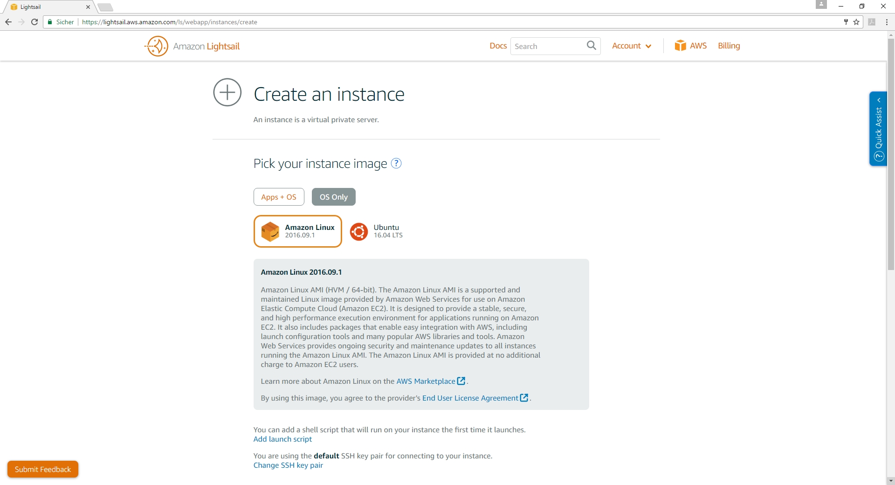Select the OS Only option
Screen dimensions: 895x485
(334, 197)
